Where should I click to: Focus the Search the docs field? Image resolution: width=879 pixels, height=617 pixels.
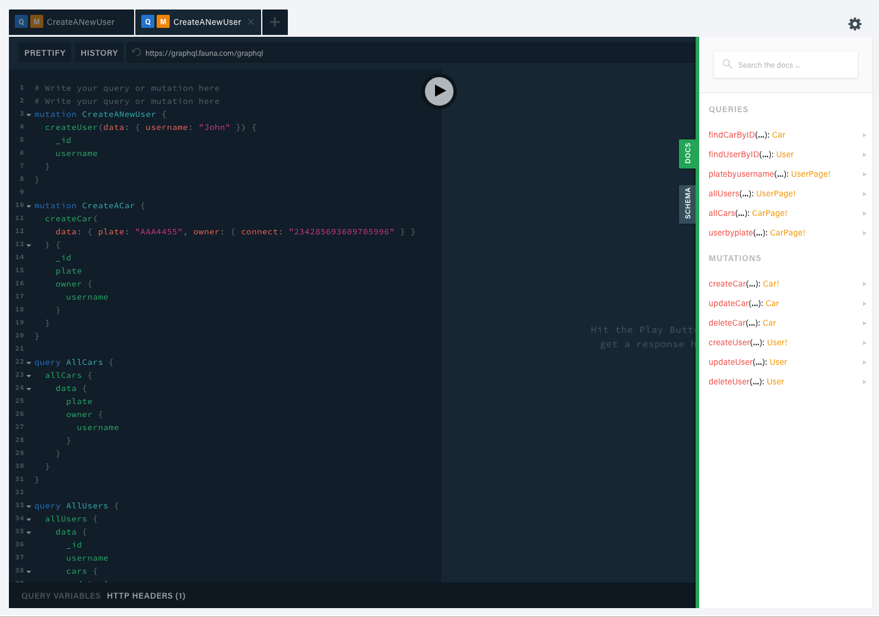pyautogui.click(x=786, y=65)
